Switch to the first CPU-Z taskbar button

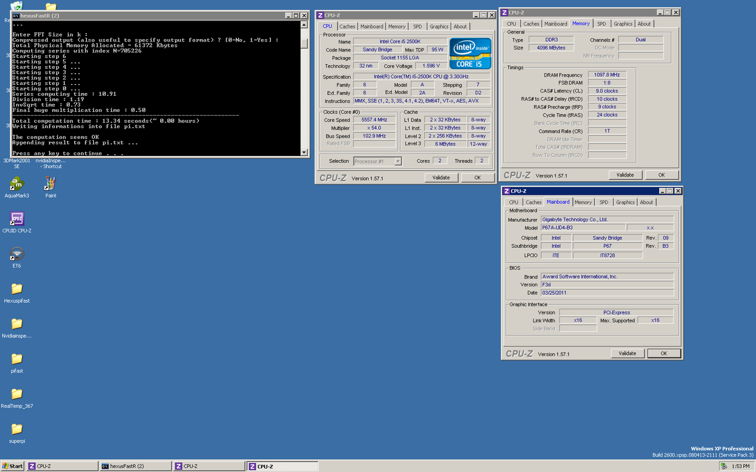pyautogui.click(x=62, y=466)
